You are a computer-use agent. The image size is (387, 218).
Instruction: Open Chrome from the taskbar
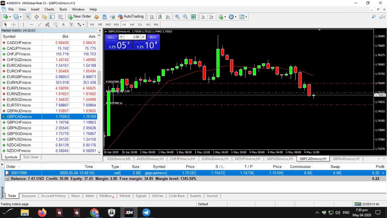(x=94, y=213)
